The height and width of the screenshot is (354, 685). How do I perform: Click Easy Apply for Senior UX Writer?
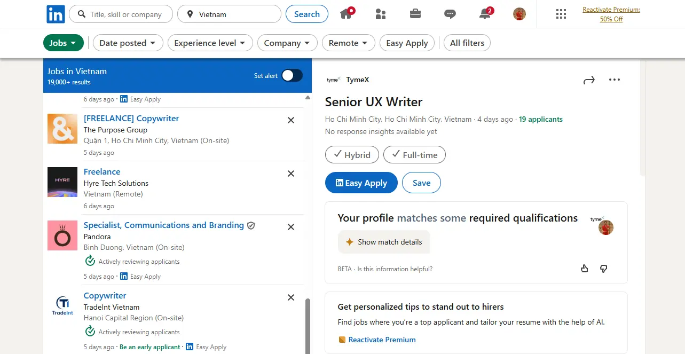[x=361, y=183]
